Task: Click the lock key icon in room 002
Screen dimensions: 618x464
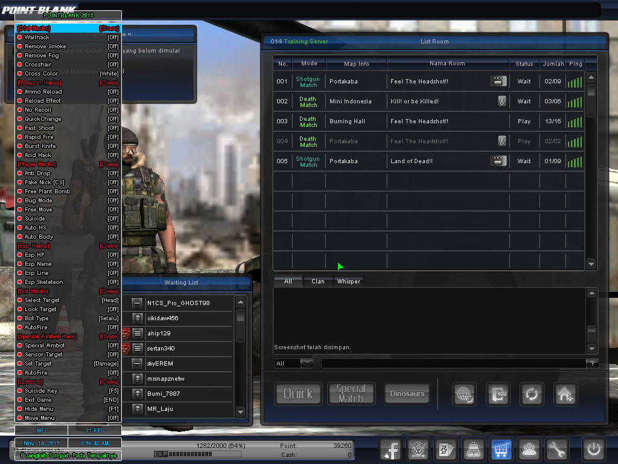Action: pyautogui.click(x=502, y=101)
